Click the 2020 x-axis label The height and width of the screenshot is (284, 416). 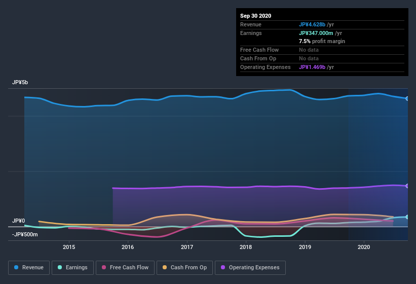pyautogui.click(x=364, y=247)
